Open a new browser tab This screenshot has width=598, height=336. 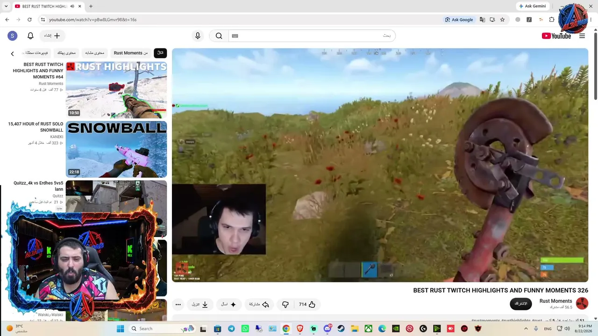[91, 7]
